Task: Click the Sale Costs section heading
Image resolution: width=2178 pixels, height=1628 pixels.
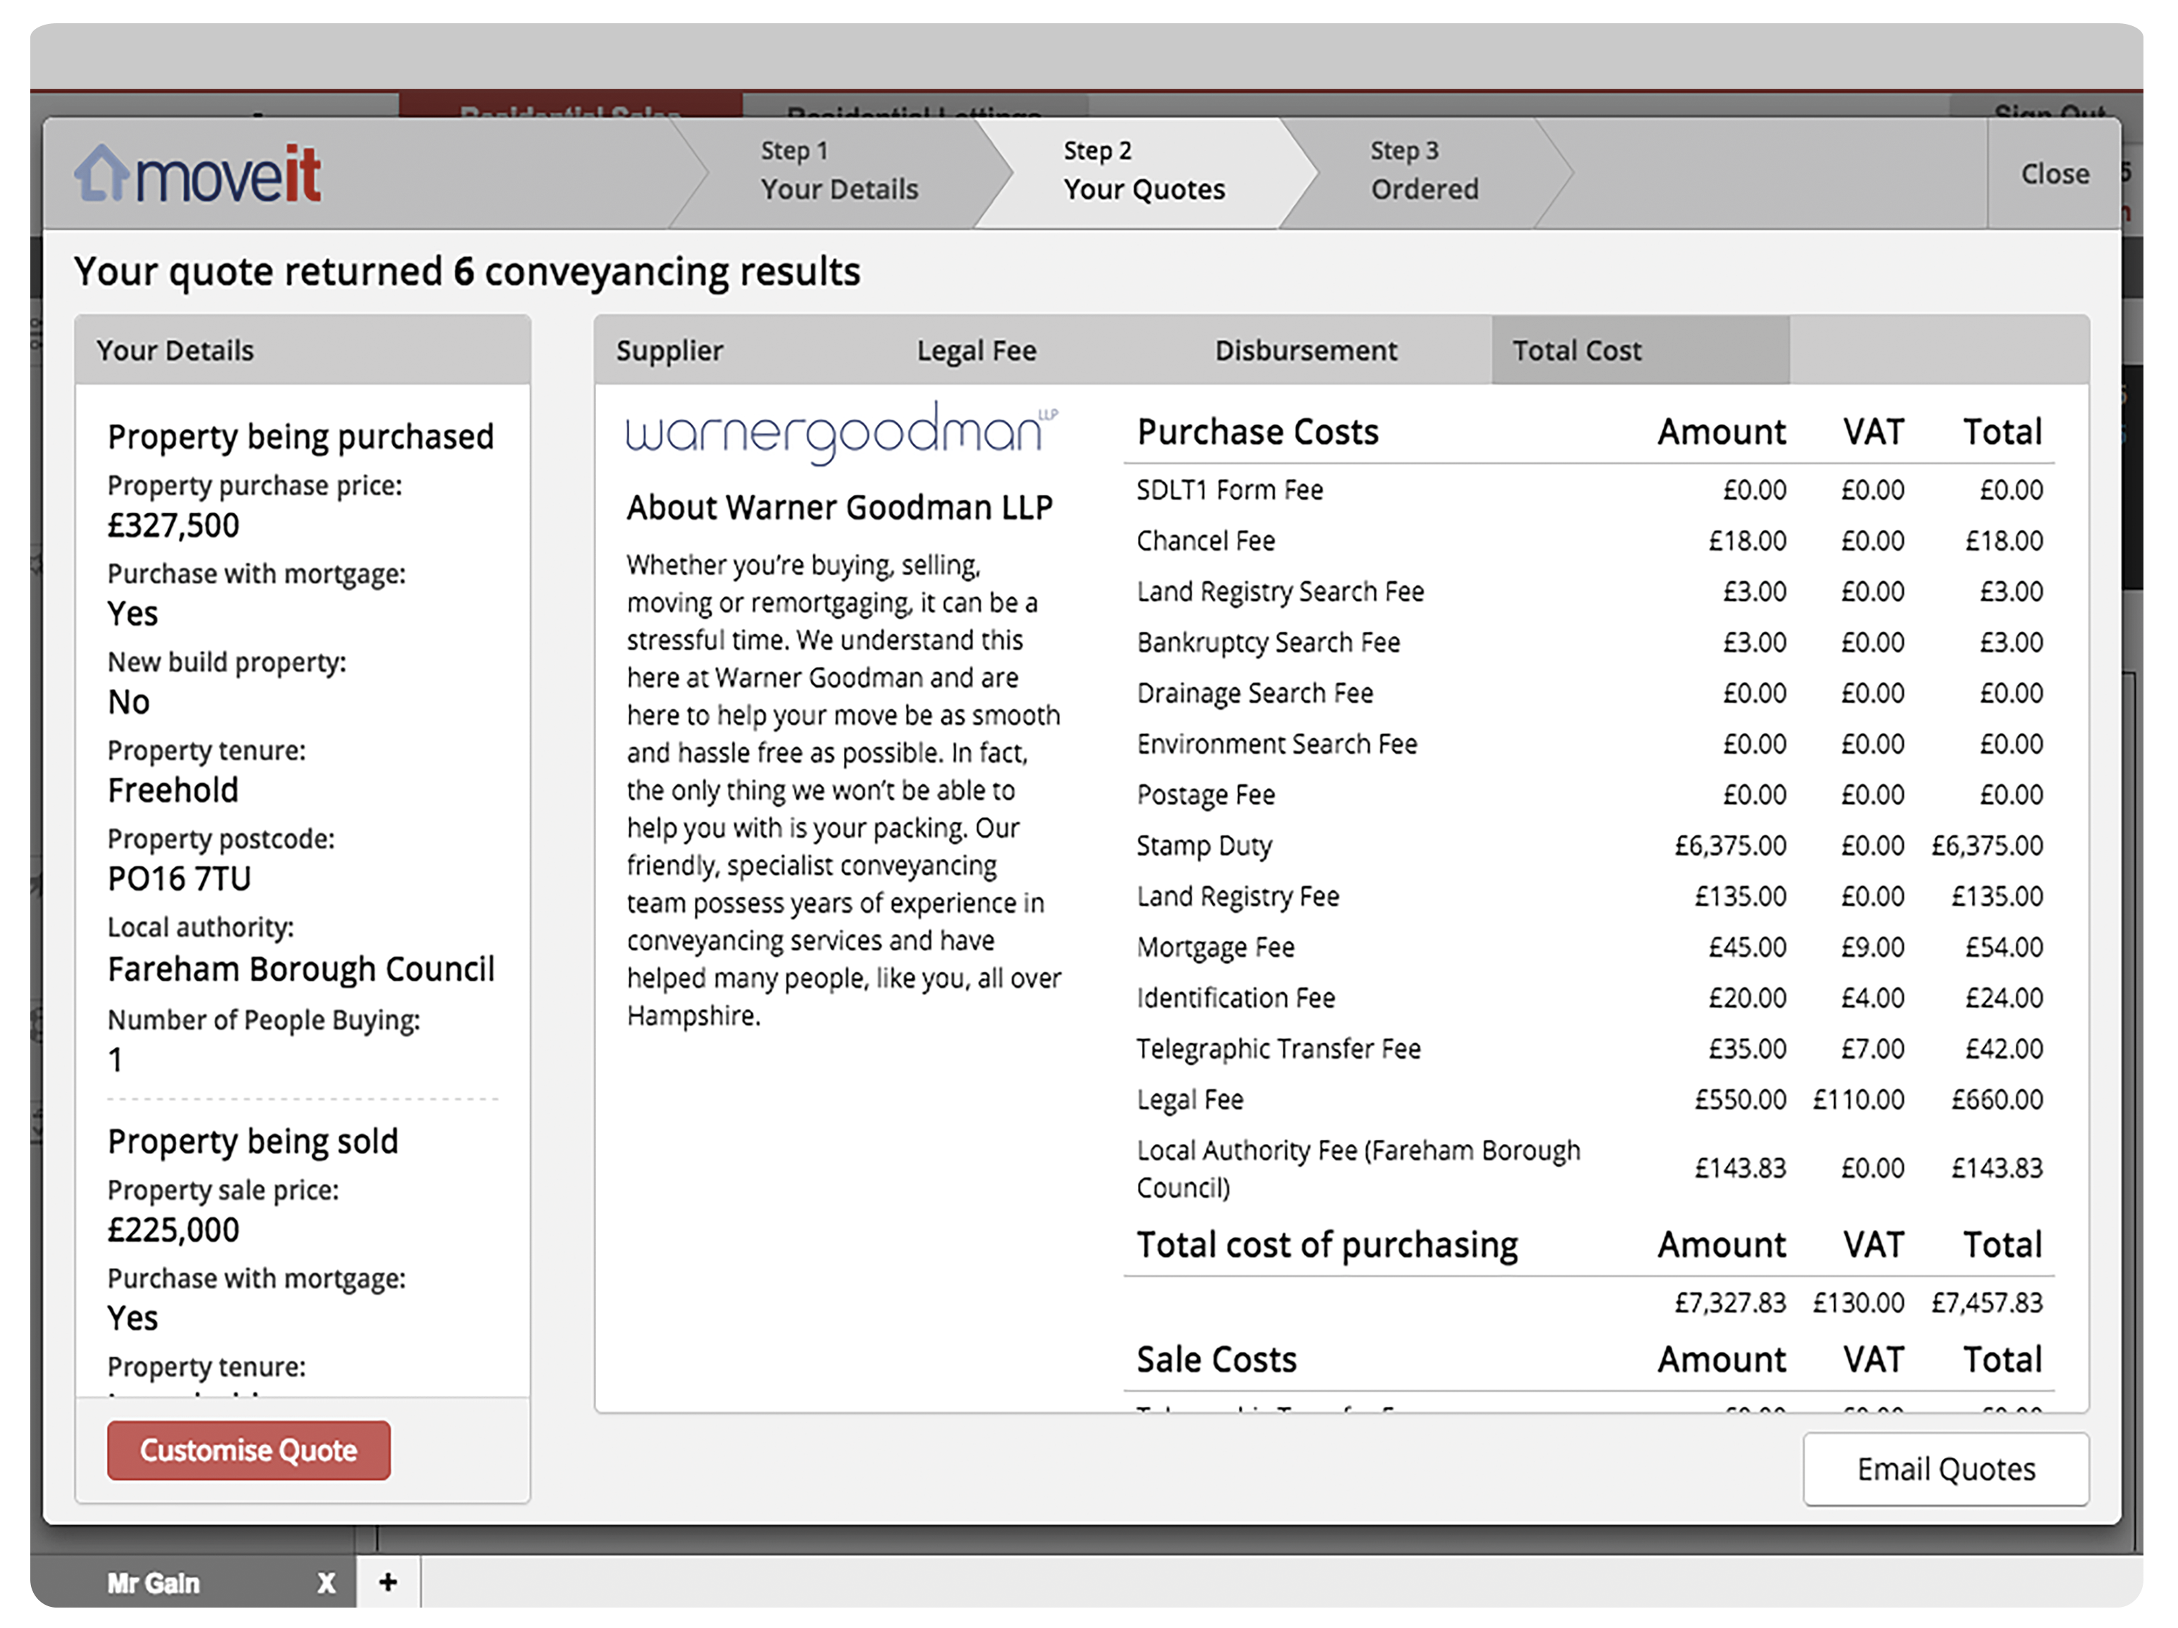Action: point(1216,1360)
